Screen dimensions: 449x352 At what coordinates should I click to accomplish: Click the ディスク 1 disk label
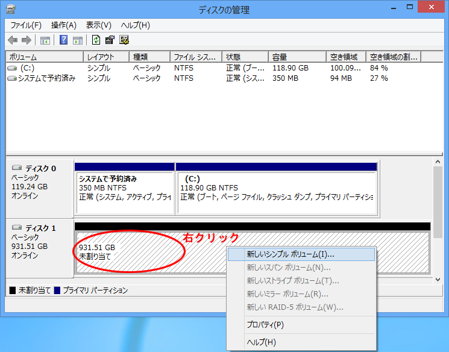(x=40, y=228)
